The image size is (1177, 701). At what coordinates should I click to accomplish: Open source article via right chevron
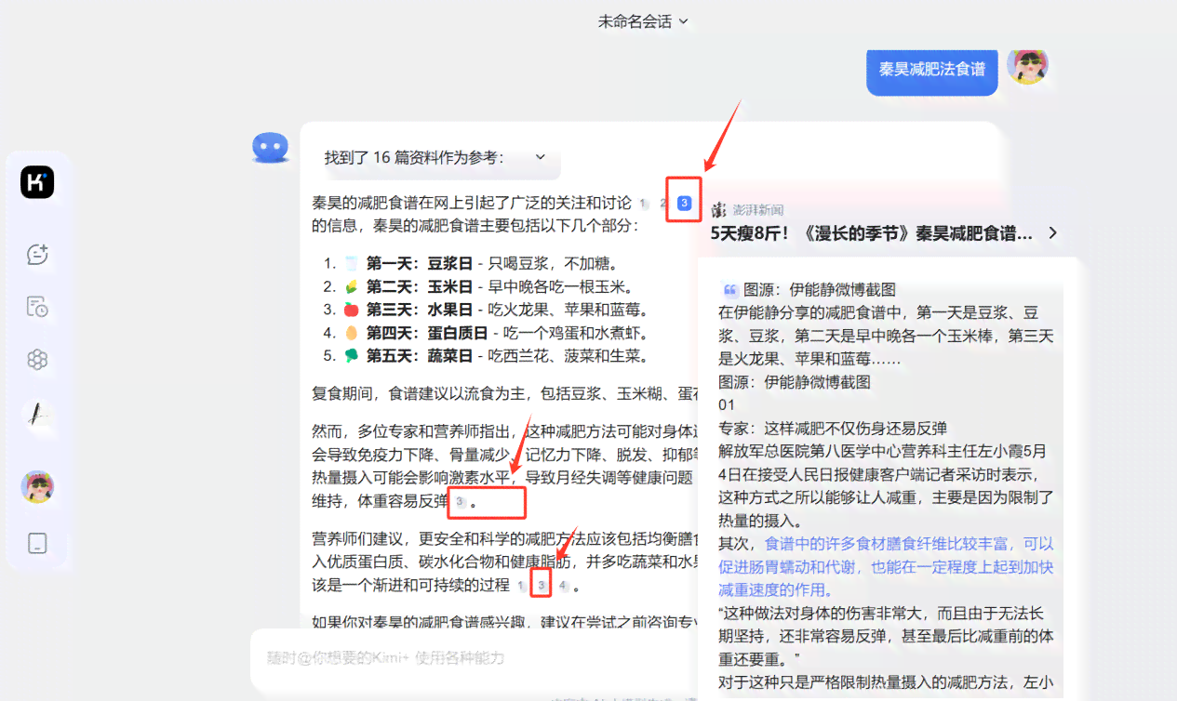coord(1052,233)
